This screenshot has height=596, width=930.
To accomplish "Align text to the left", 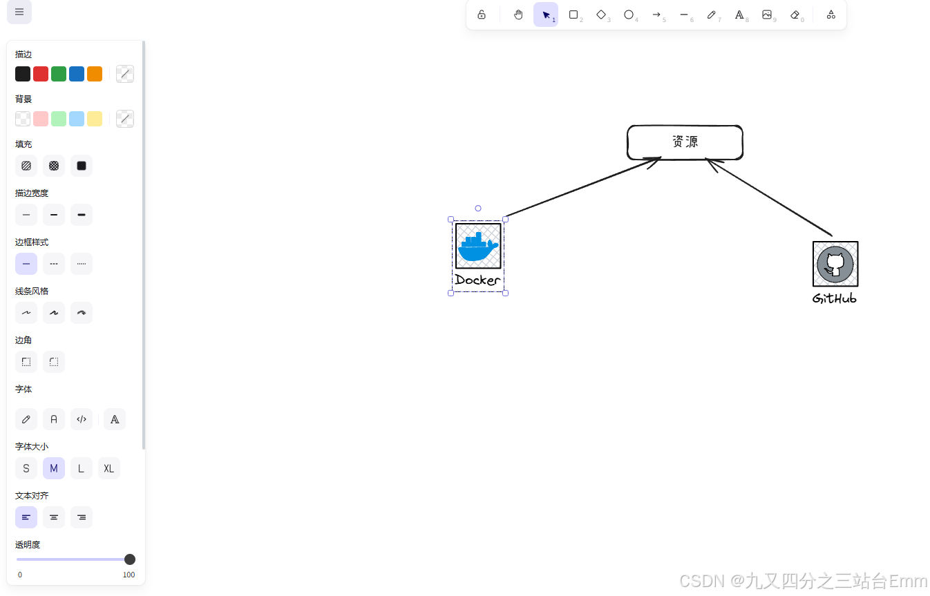I will (26, 517).
